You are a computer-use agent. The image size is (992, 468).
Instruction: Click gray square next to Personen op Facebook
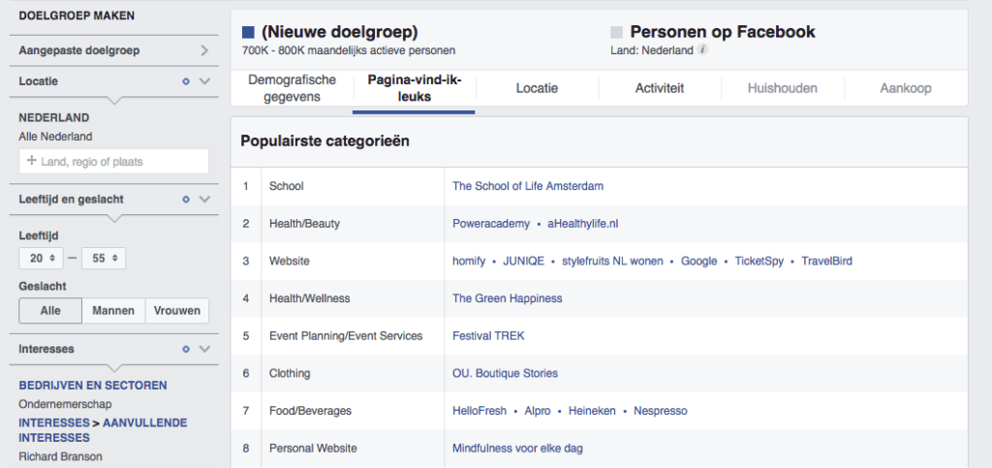pyautogui.click(x=617, y=32)
